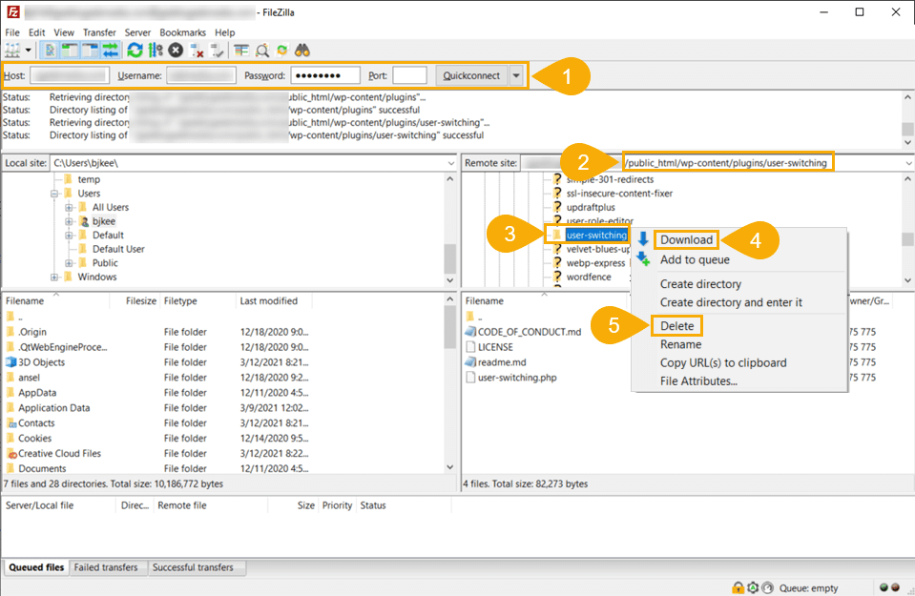The width and height of the screenshot is (915, 596).
Task: Open the Remote site path dropdown
Action: tap(906, 162)
